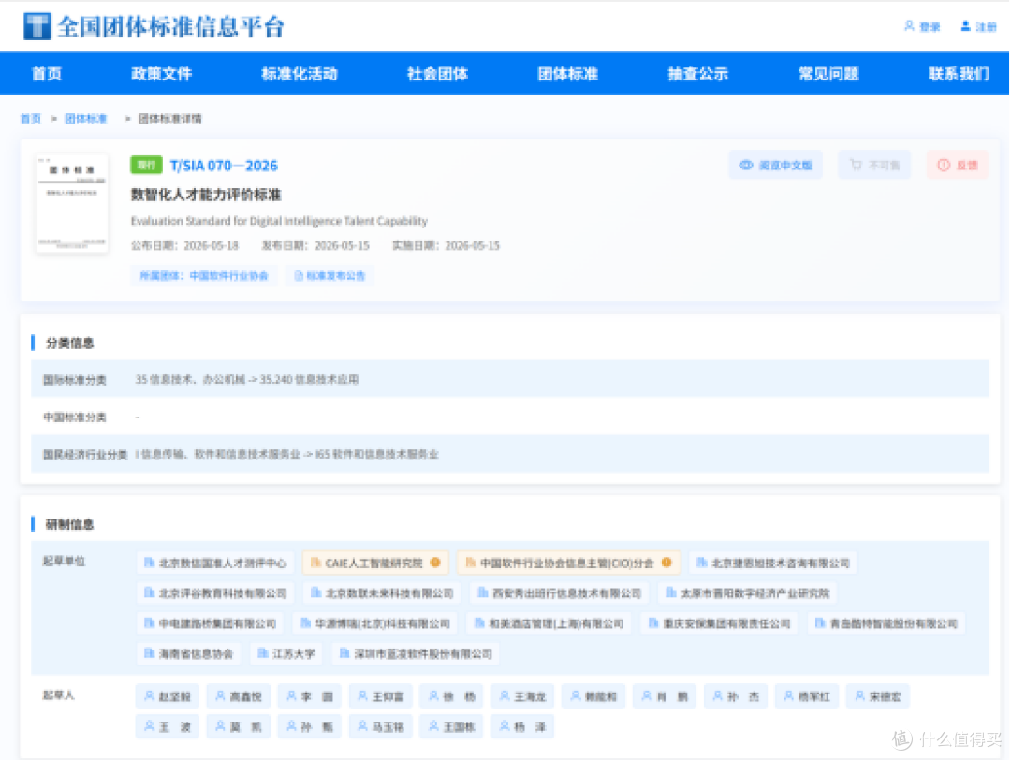Click the document icon beside 标准发布公告
The width and height of the screenshot is (1011, 760).
point(299,276)
